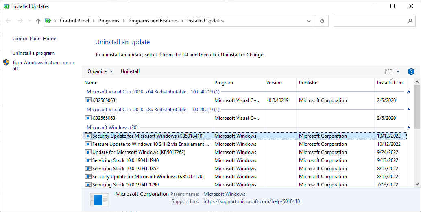The image size is (421, 212).
Task: Click the address bar Installed Updates icon
Action: coord(48,21)
